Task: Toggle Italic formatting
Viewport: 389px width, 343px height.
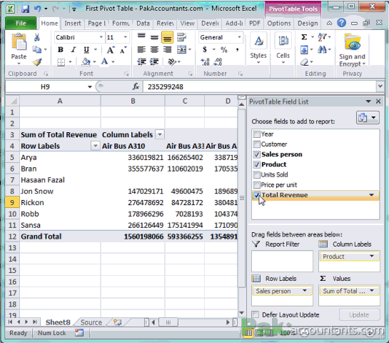Action: pyautogui.click(x=74, y=50)
